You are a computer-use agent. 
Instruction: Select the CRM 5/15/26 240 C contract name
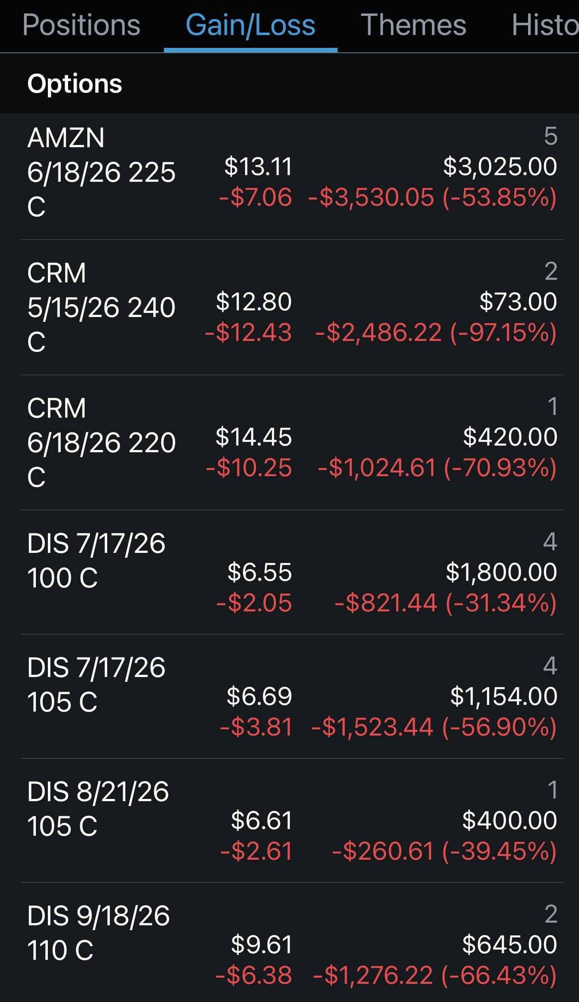click(x=101, y=307)
